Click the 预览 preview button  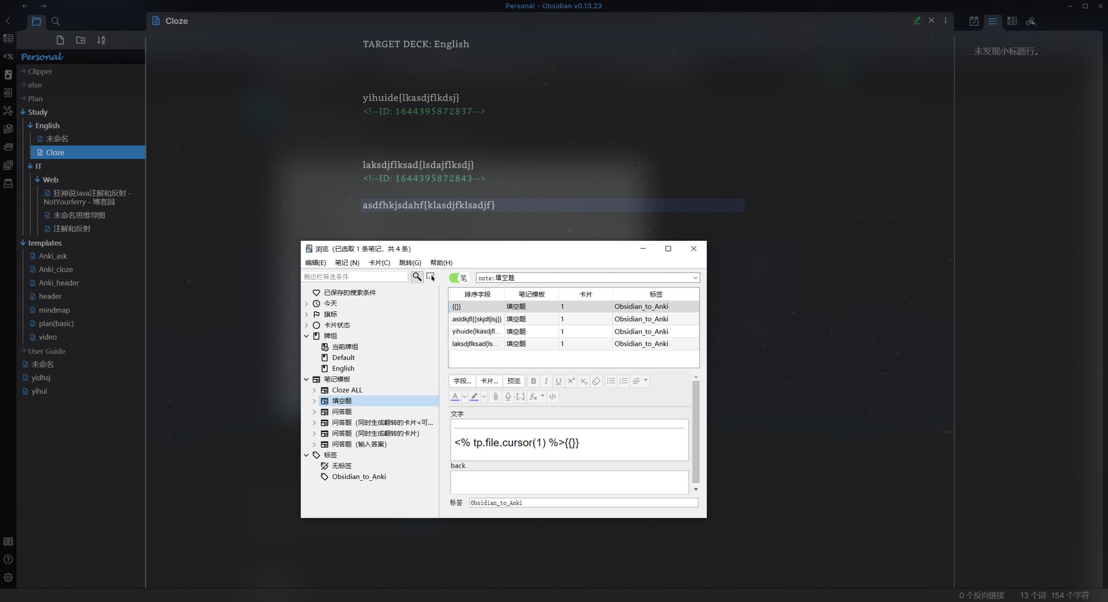click(514, 381)
